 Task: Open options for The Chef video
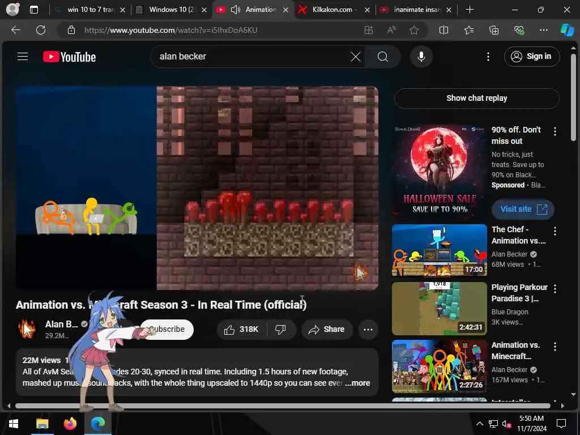point(555,231)
